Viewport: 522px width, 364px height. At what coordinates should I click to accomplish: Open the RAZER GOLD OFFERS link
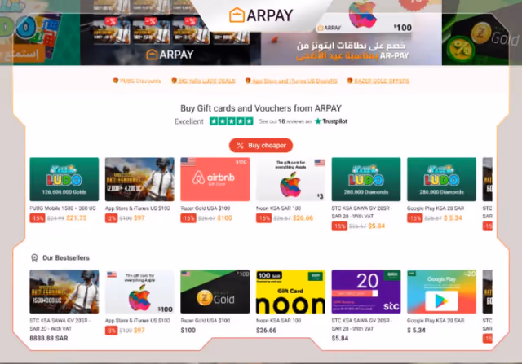(378, 81)
